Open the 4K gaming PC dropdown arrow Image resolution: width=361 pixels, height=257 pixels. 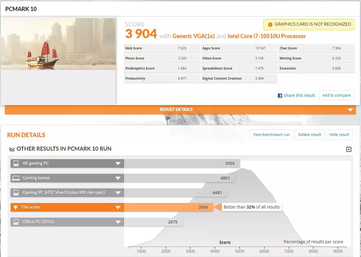(x=118, y=164)
